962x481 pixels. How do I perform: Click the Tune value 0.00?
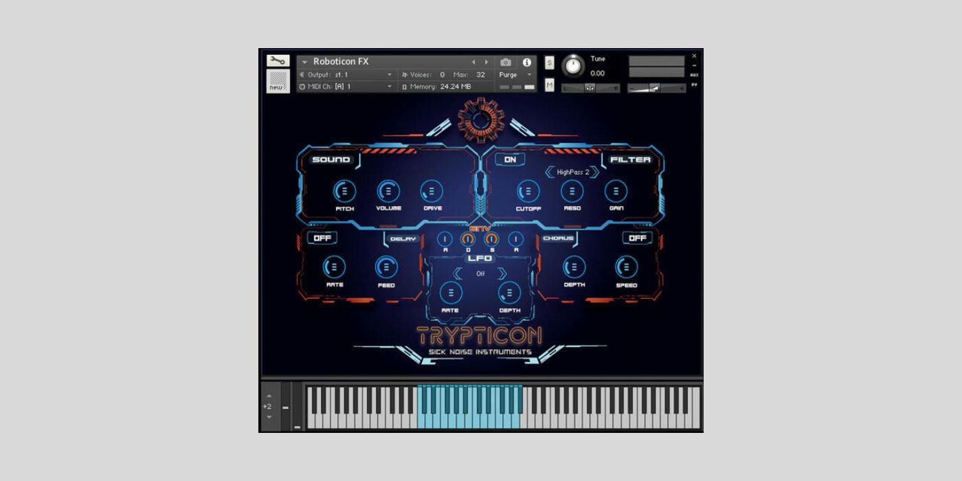click(598, 73)
